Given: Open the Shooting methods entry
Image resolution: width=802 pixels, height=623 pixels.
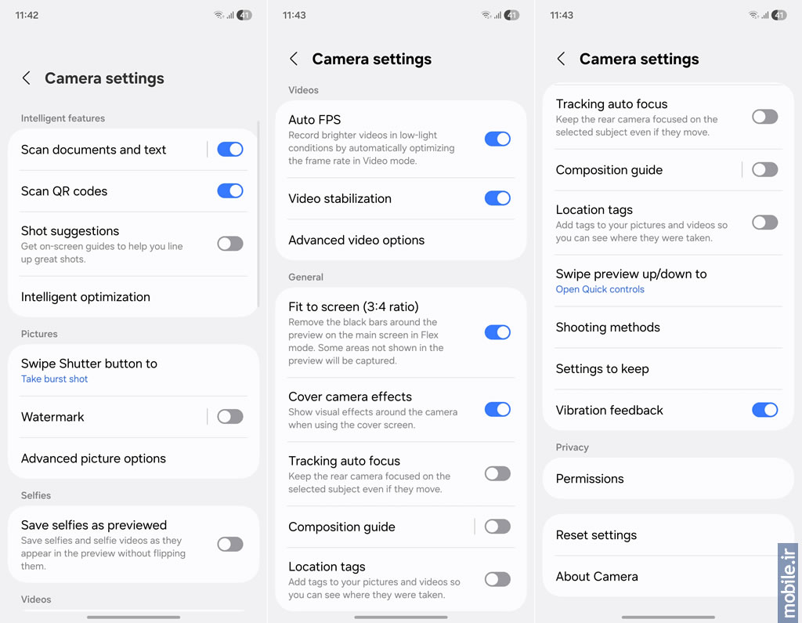Looking at the screenshot, I should (668, 327).
